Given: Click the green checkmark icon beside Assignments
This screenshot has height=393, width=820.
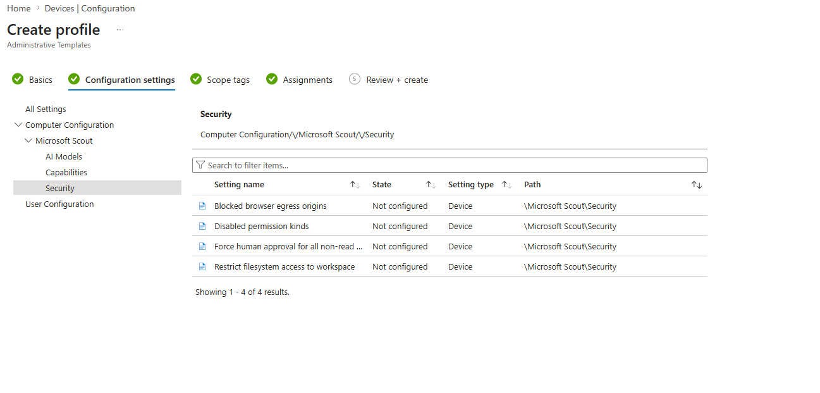Looking at the screenshot, I should coord(272,79).
